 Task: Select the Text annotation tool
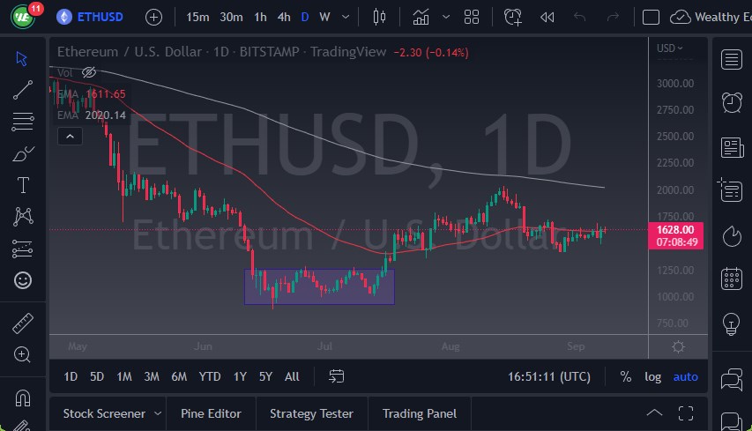coord(23,185)
